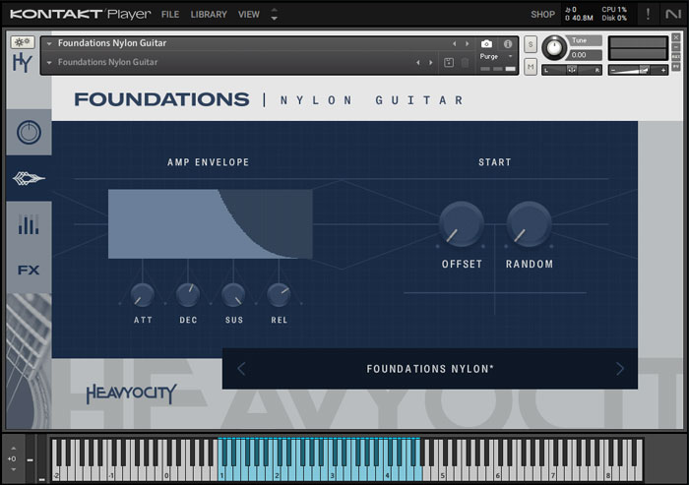Click the output volume slider
689x485 pixels.
pos(638,70)
